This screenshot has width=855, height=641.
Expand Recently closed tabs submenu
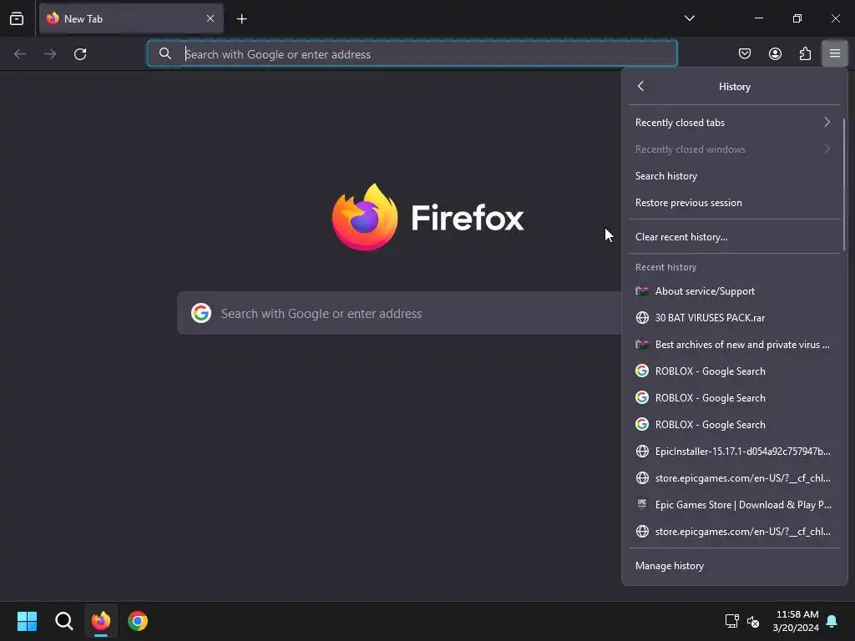pyautogui.click(x=734, y=122)
